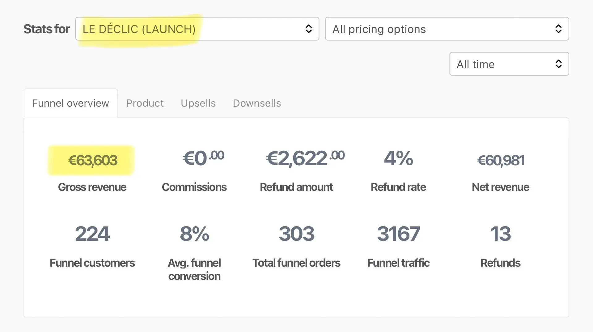Viewport: 593px width, 332px height.
Task: Click the 8% Avg. funnel conversion stat
Action: [194, 234]
